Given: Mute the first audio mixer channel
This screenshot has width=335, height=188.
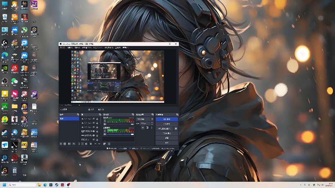Looking at the screenshot, I should click(x=105, y=124).
